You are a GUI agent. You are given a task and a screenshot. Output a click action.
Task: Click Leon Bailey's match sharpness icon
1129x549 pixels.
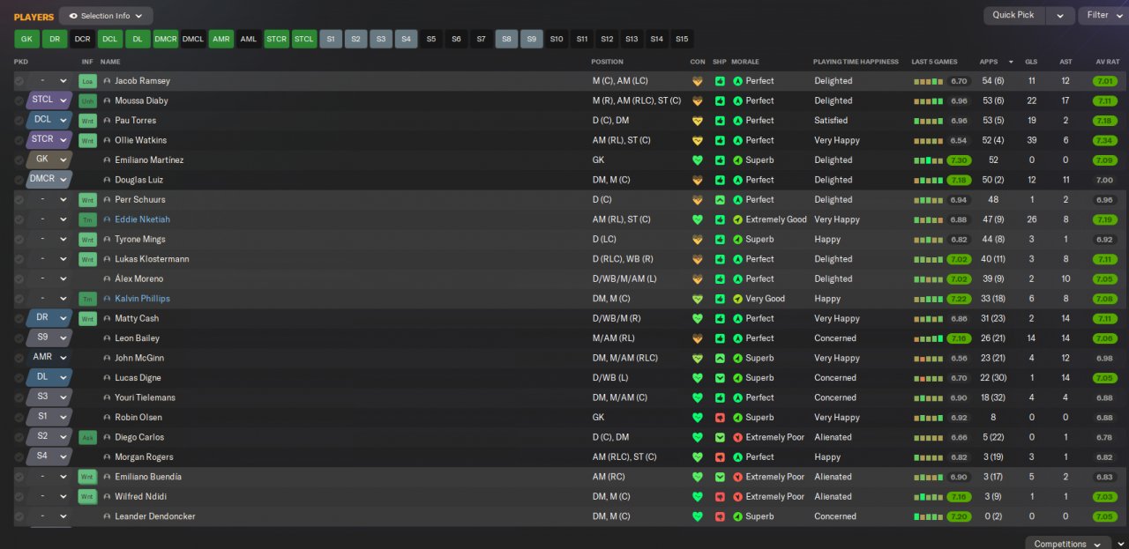point(720,338)
